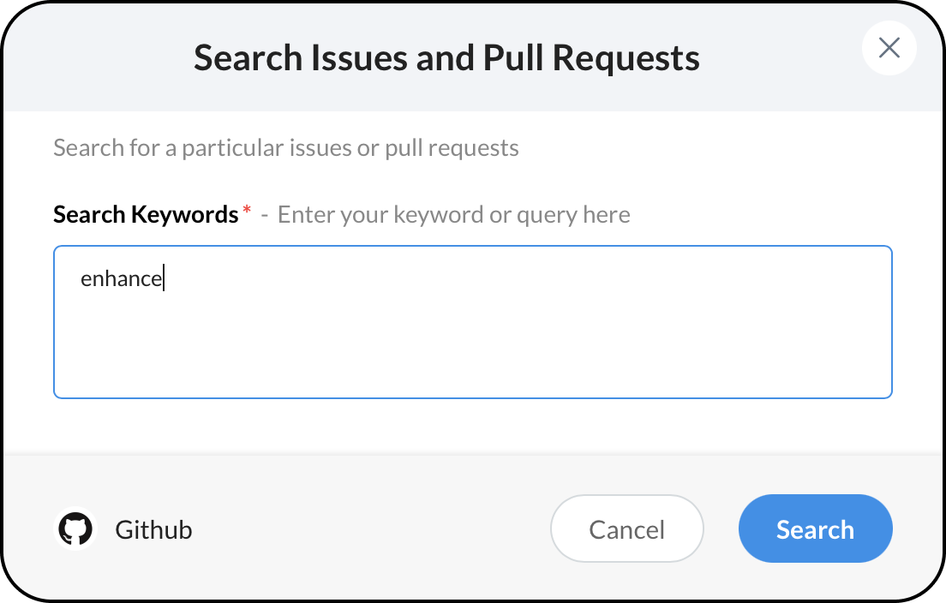The image size is (946, 603).
Task: Cancel the issue search dialog
Action: tap(626, 529)
